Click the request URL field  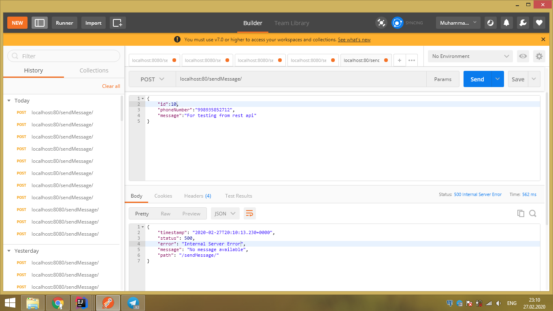(x=301, y=79)
